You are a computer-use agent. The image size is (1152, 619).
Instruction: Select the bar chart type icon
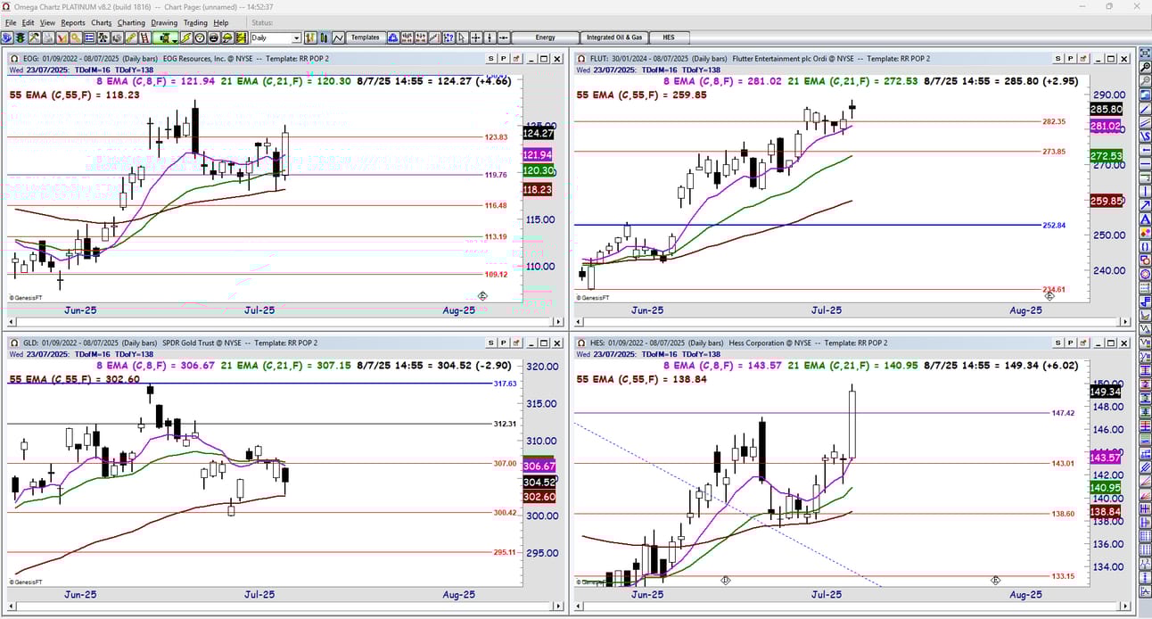[x=309, y=37]
